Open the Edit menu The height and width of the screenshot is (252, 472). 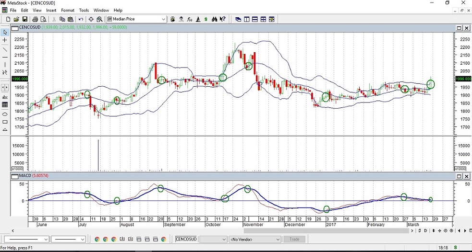[24, 10]
